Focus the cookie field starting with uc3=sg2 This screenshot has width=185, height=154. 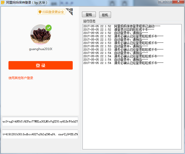40,121
